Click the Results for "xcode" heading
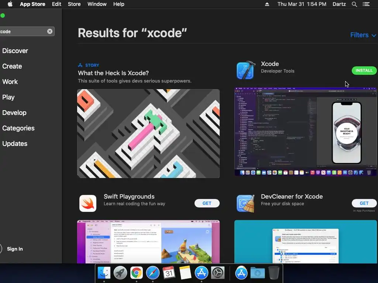This screenshot has width=378, height=283. (x=133, y=33)
